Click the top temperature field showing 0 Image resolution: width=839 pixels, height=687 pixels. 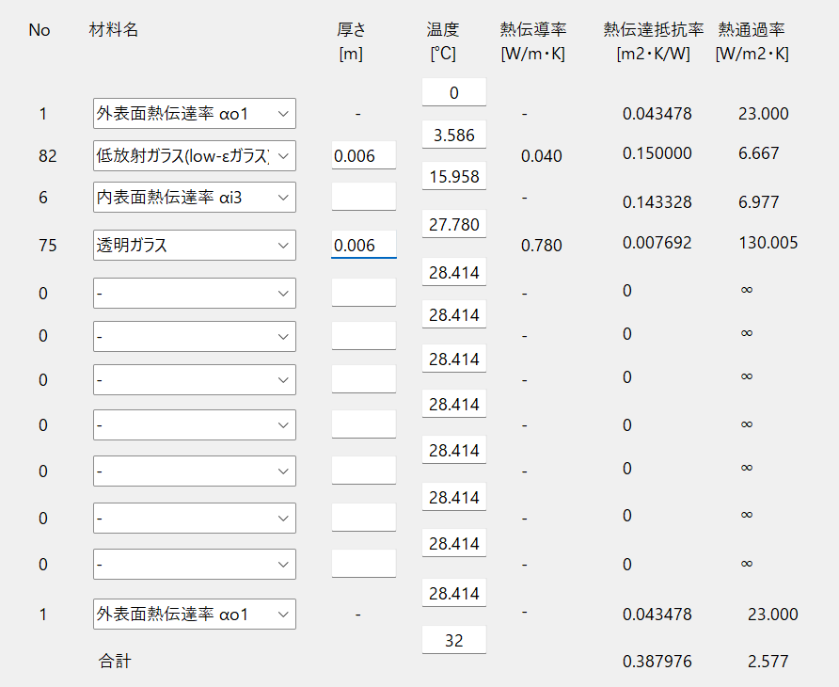click(454, 92)
